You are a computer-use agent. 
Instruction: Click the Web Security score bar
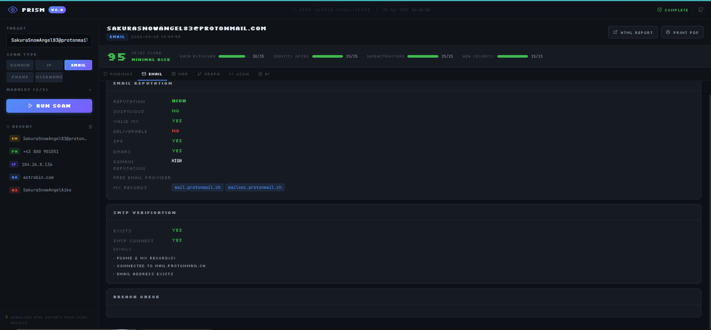pos(513,56)
